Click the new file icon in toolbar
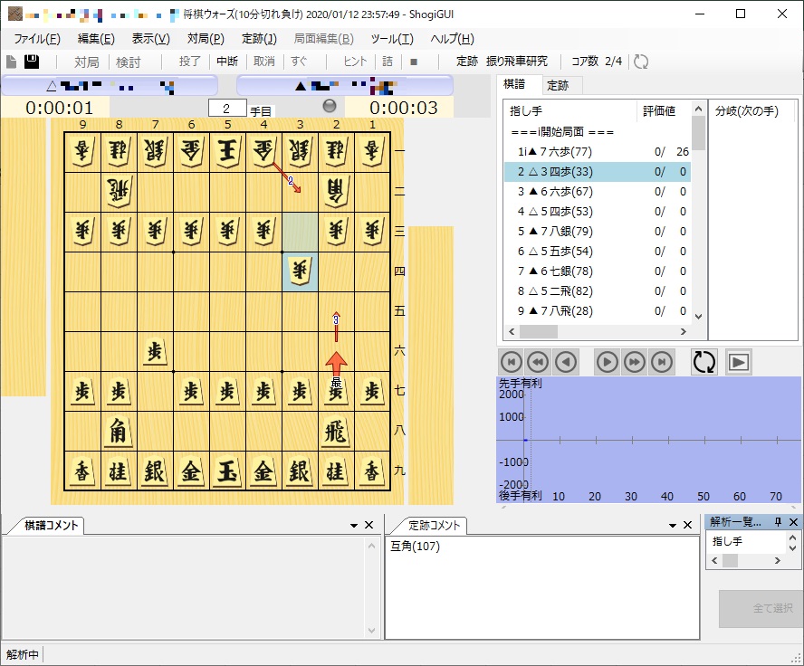 [11, 62]
